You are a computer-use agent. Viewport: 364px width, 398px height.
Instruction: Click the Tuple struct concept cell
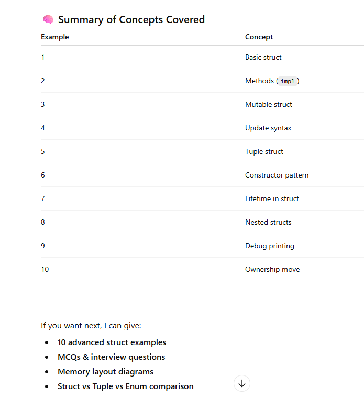[264, 152]
